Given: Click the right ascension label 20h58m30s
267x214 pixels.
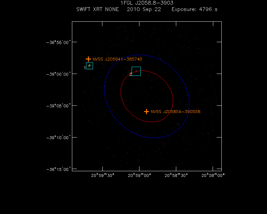Looking at the screenshot, I should coord(176,175).
